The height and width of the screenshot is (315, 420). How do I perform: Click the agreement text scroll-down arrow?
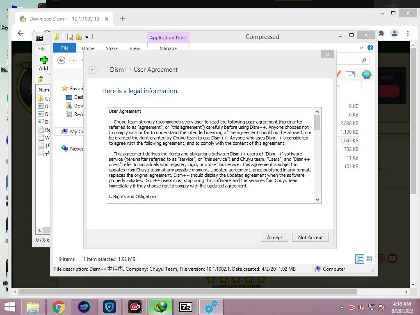(317, 200)
